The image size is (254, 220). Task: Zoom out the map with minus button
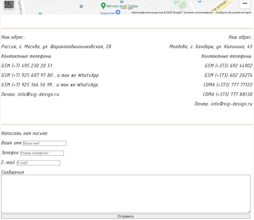click(245, 4)
